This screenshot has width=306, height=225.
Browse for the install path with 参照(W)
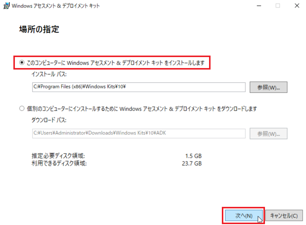pos(268,87)
